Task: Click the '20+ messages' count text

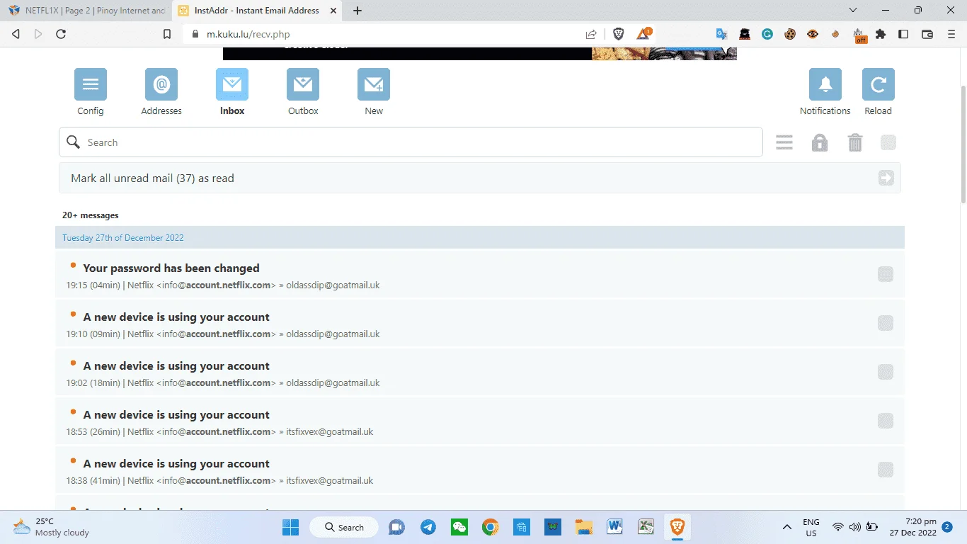Action: point(91,215)
